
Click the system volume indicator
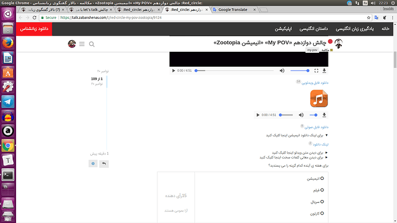click(373, 3)
